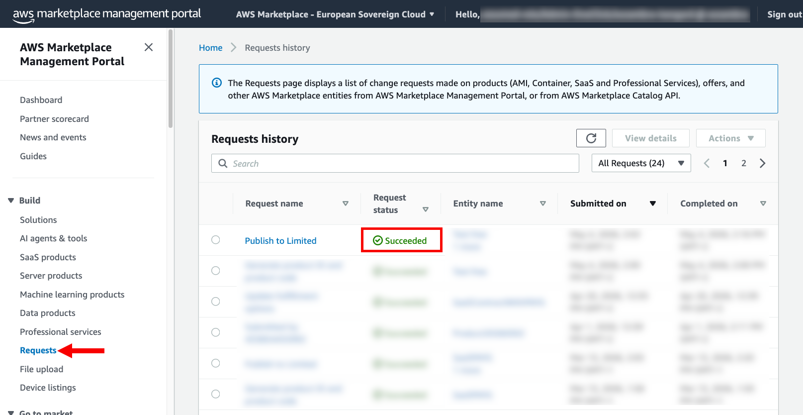Go to Professional services

click(x=61, y=332)
